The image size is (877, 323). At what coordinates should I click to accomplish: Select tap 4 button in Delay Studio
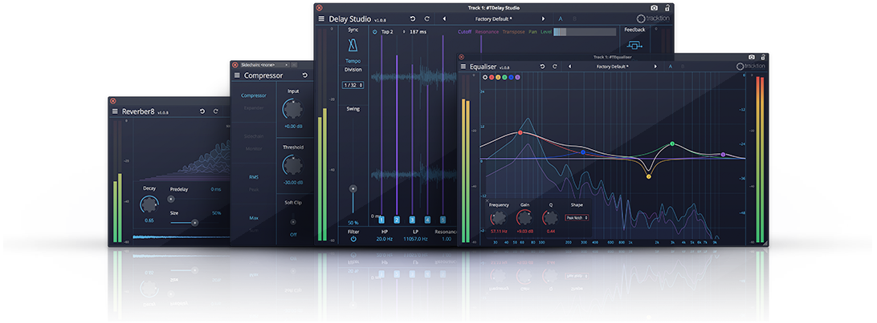427,220
